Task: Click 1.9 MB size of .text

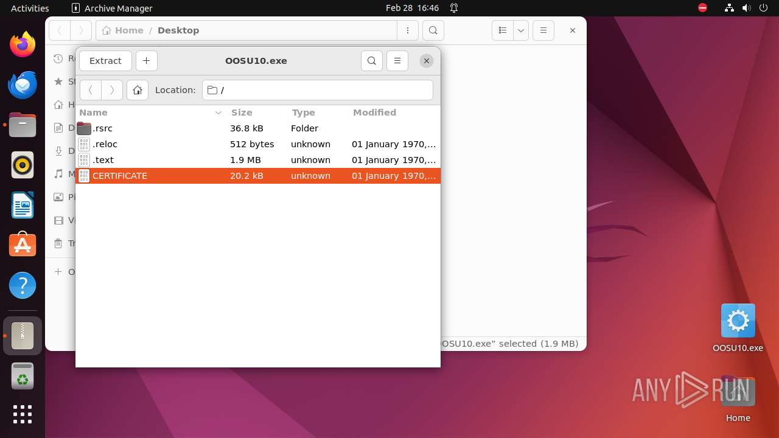Action: (x=245, y=160)
